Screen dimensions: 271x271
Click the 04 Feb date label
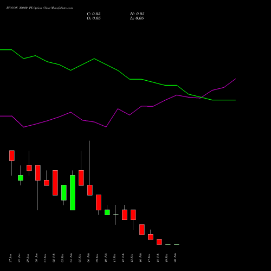point(71,258)
